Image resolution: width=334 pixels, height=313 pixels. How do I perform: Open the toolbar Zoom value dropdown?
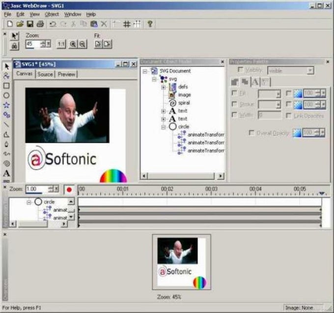click(x=49, y=44)
